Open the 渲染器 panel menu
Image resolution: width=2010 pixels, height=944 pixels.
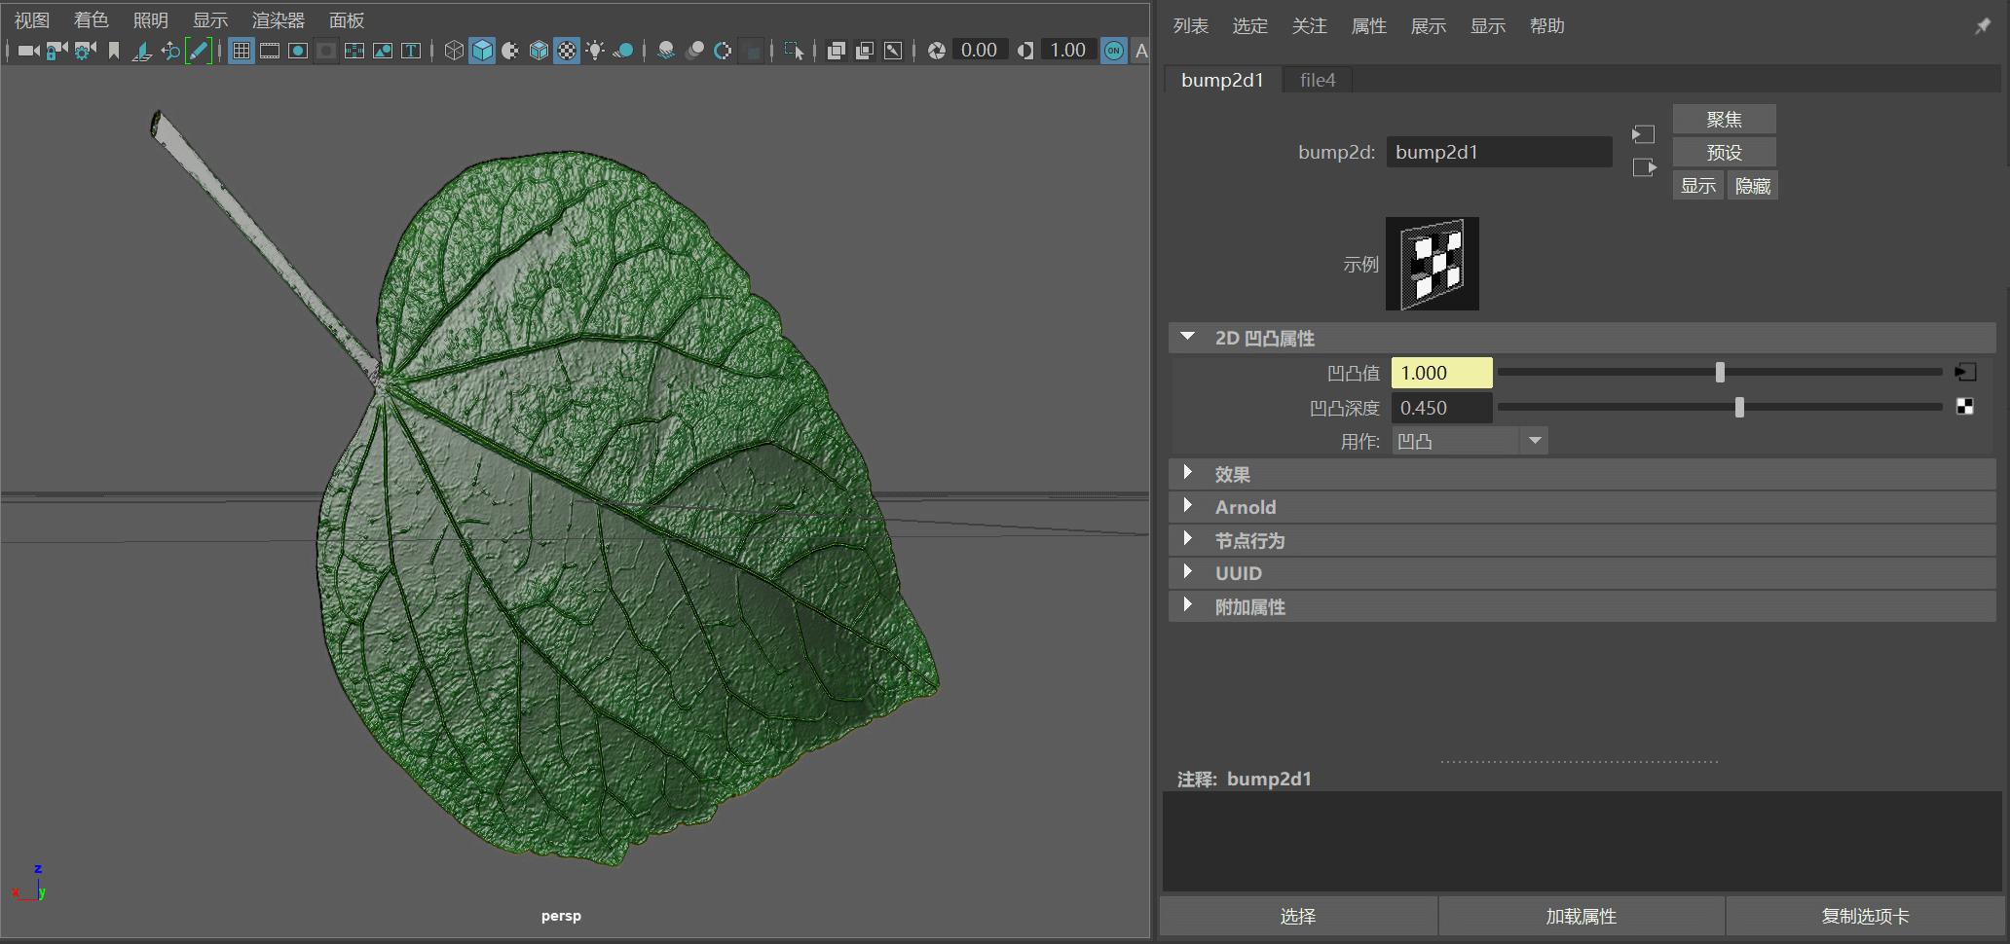pyautogui.click(x=279, y=19)
